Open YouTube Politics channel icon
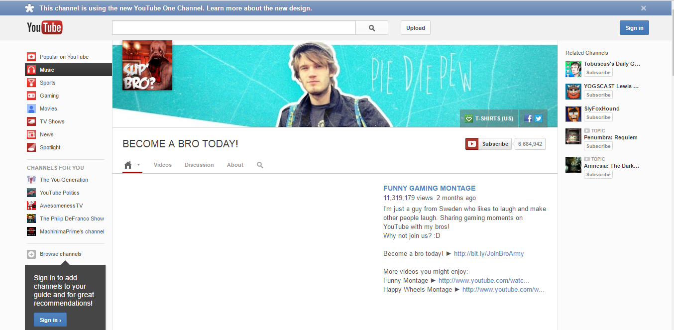 [31, 193]
